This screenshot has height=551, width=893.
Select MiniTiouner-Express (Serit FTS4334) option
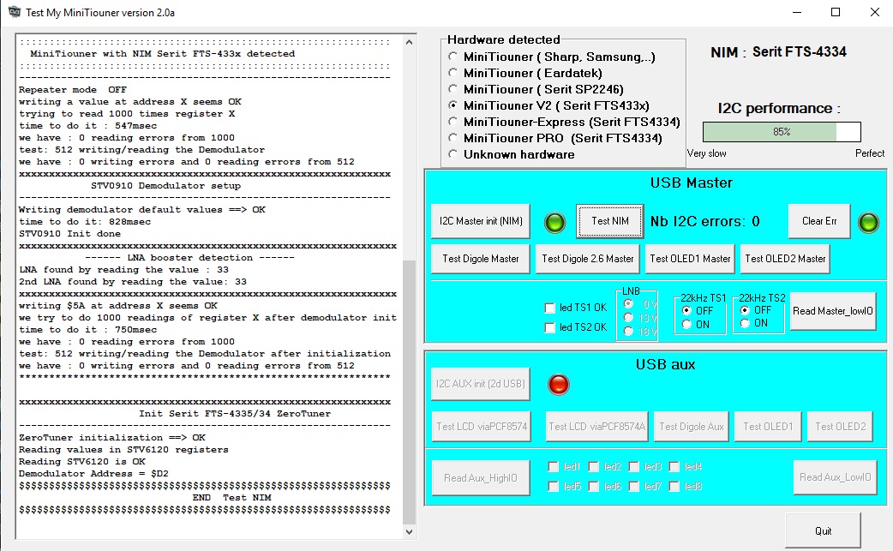click(453, 122)
